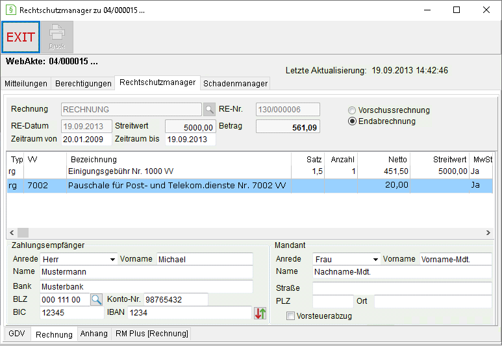Click the Netto column header
This screenshot has height=346, width=502.
(x=384, y=160)
